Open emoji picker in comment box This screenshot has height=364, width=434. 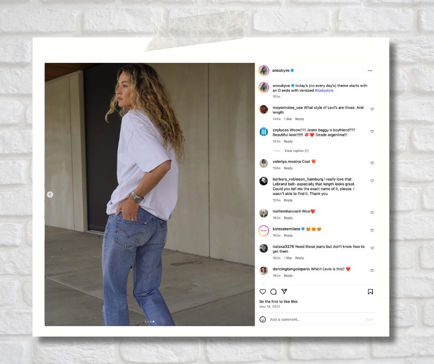point(263,319)
